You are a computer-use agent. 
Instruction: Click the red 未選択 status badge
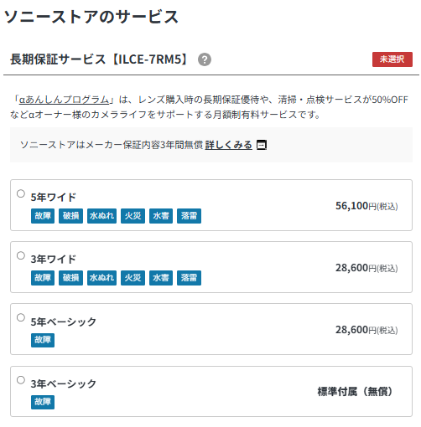tap(392, 59)
